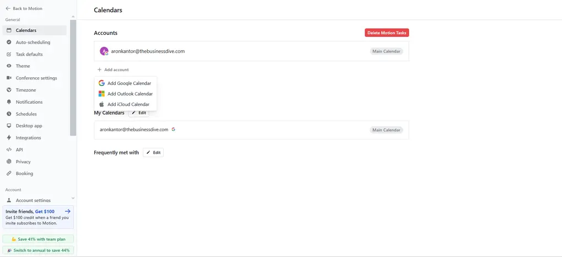The image size is (562, 257).
Task: Click the sidebar scrollbar thumb
Action: (x=73, y=78)
